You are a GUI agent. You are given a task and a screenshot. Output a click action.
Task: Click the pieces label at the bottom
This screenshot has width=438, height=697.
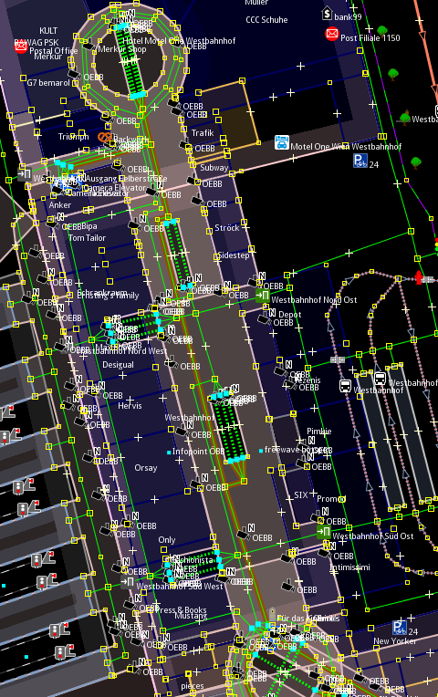click(193, 686)
